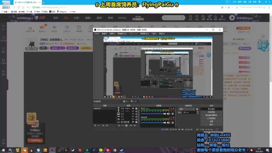Click 桌面音频 volume slider

tap(153, 123)
